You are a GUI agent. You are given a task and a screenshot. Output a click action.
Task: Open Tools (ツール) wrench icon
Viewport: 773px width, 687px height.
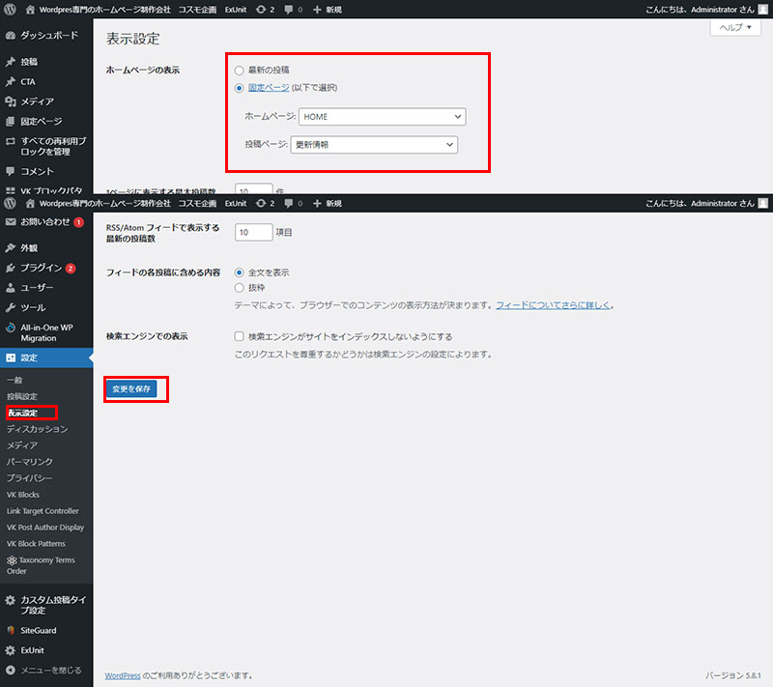tap(11, 307)
